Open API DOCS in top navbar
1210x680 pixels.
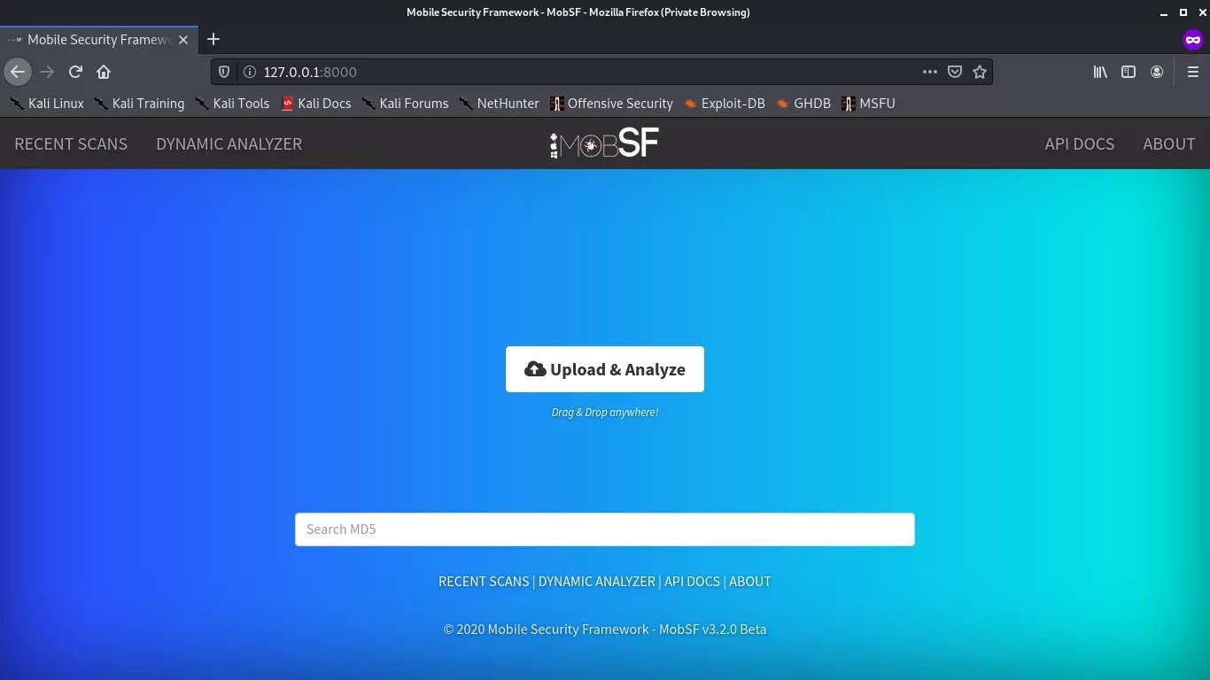tap(1080, 143)
